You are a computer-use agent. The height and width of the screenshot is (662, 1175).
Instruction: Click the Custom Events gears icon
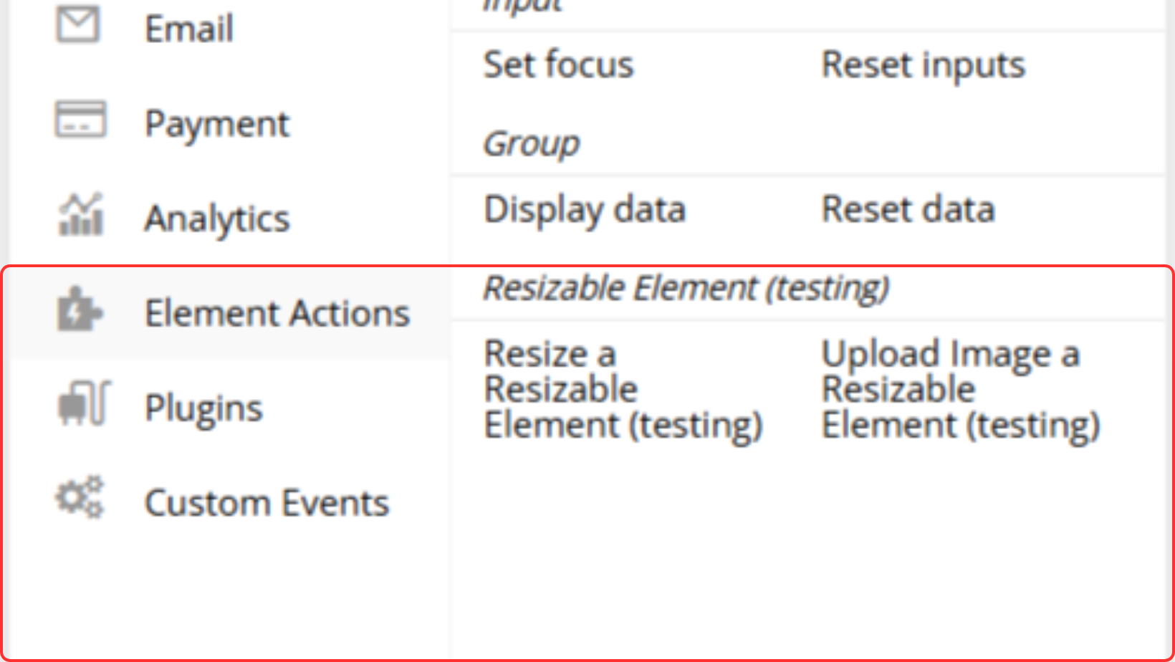coord(80,497)
